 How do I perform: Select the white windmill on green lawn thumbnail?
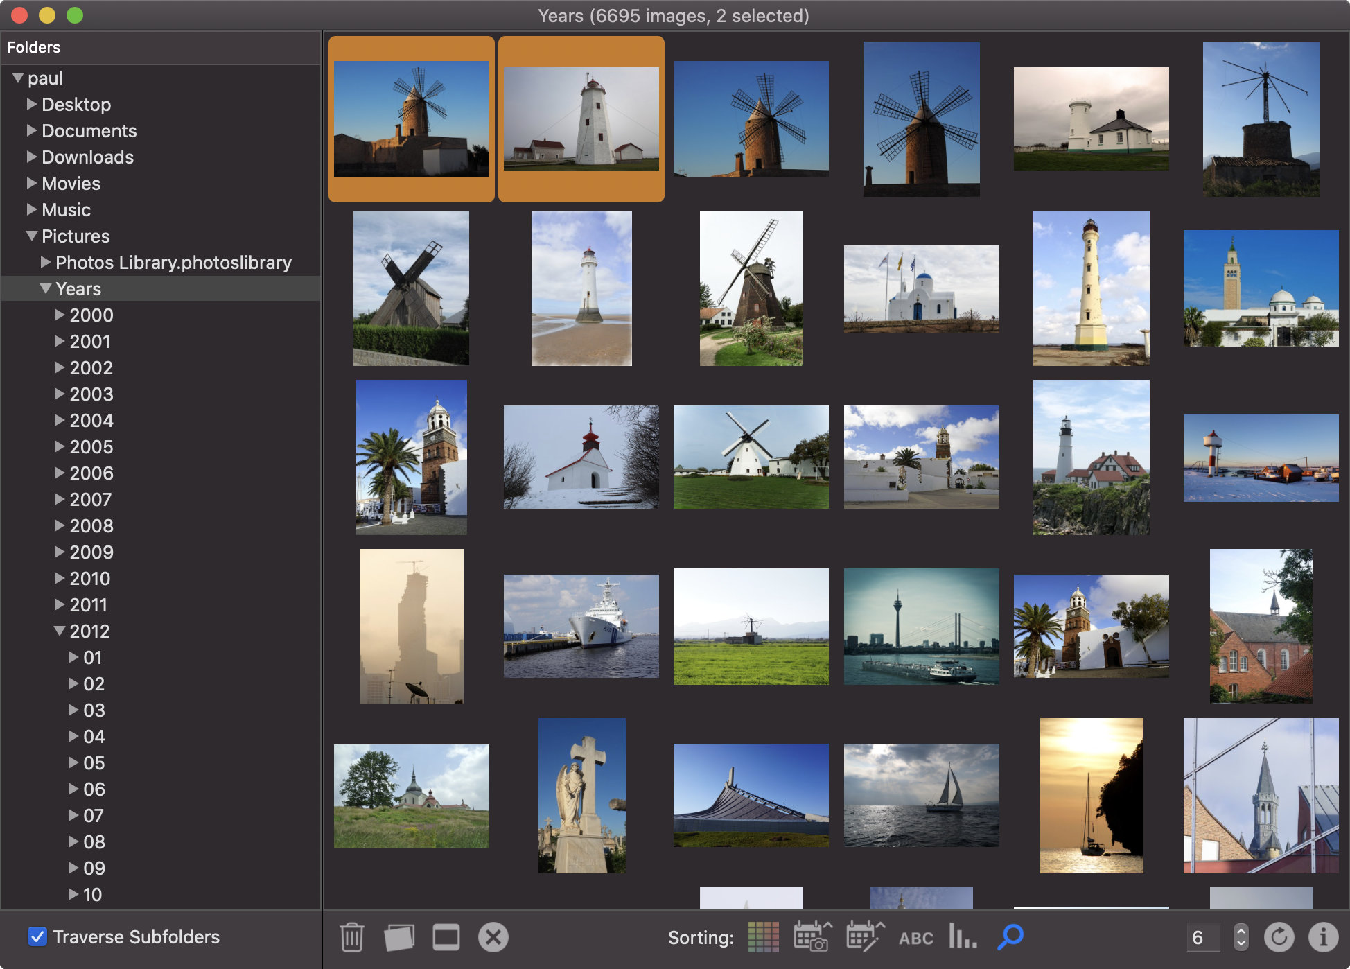[x=751, y=457]
